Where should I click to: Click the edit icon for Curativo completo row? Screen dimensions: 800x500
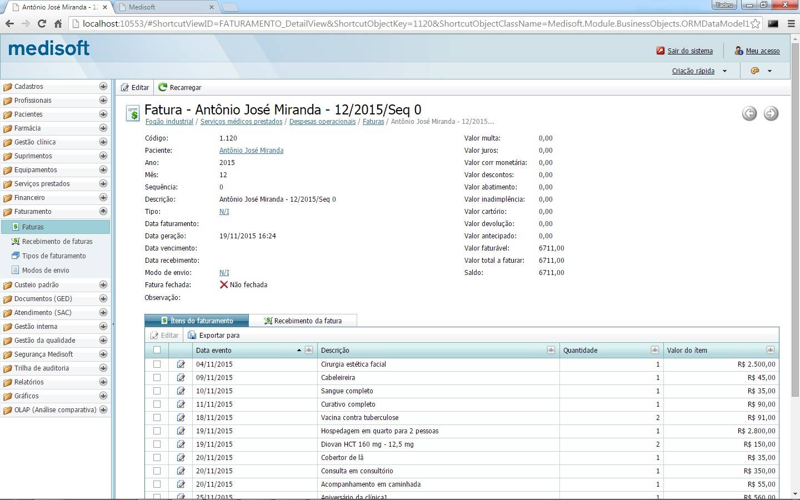tap(181, 404)
